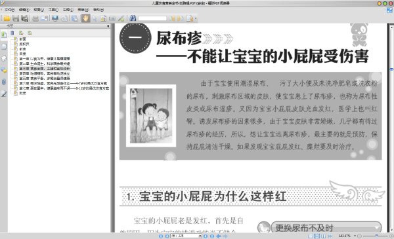Screen dimensions: 394x239
Task: Jump to the 第七章 bookmark
Action: (x=64, y=88)
